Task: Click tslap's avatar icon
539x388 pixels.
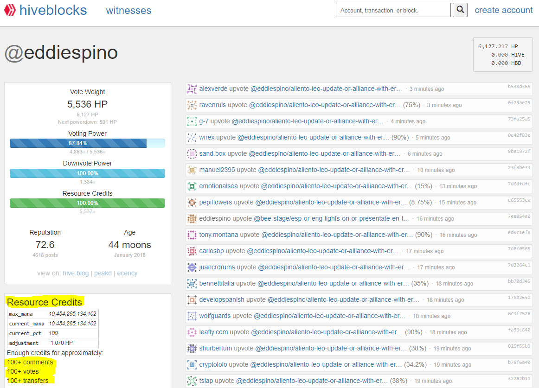Action: (192, 381)
